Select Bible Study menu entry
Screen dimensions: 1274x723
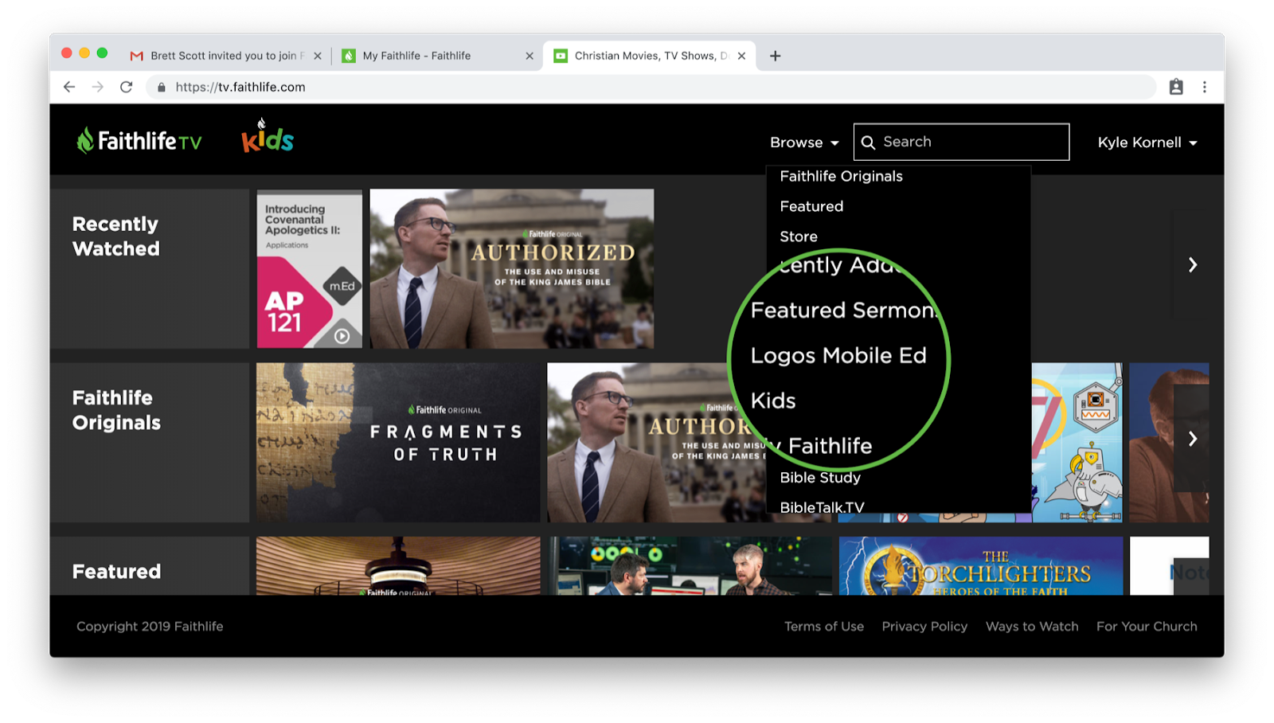(x=820, y=477)
